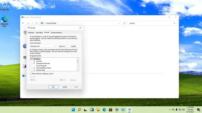This screenshot has width=202, height=113.
Task: Select the Calendar Reminder program event
Action: pyautogui.click(x=43, y=63)
